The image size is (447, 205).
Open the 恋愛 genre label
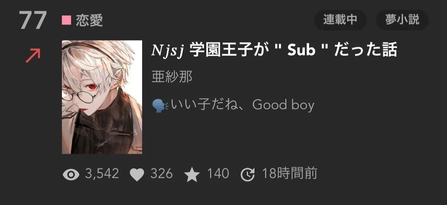89,21
